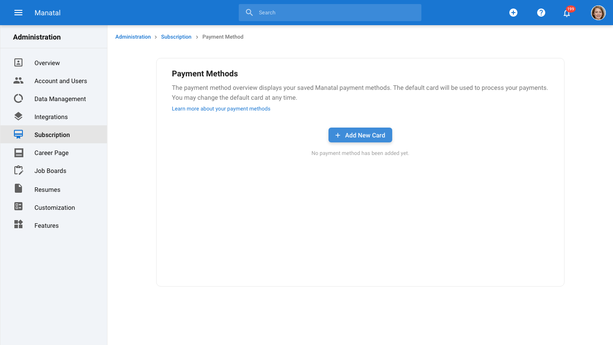Open Learn more about your payment methods
Screen dimensions: 613x345
click(221, 109)
